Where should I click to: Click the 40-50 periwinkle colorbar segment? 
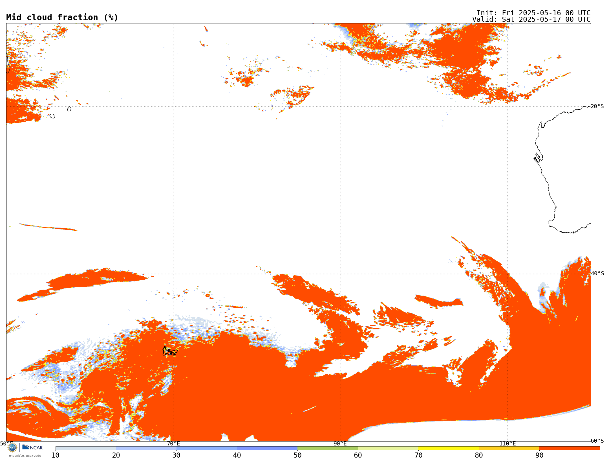click(x=267, y=448)
